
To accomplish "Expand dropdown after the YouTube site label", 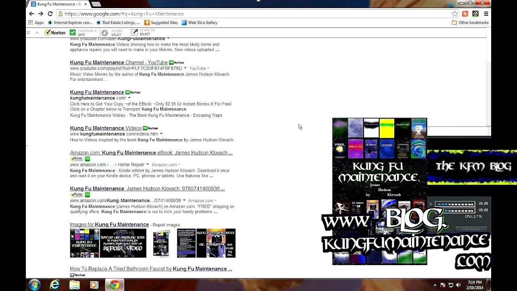I will pos(208,68).
